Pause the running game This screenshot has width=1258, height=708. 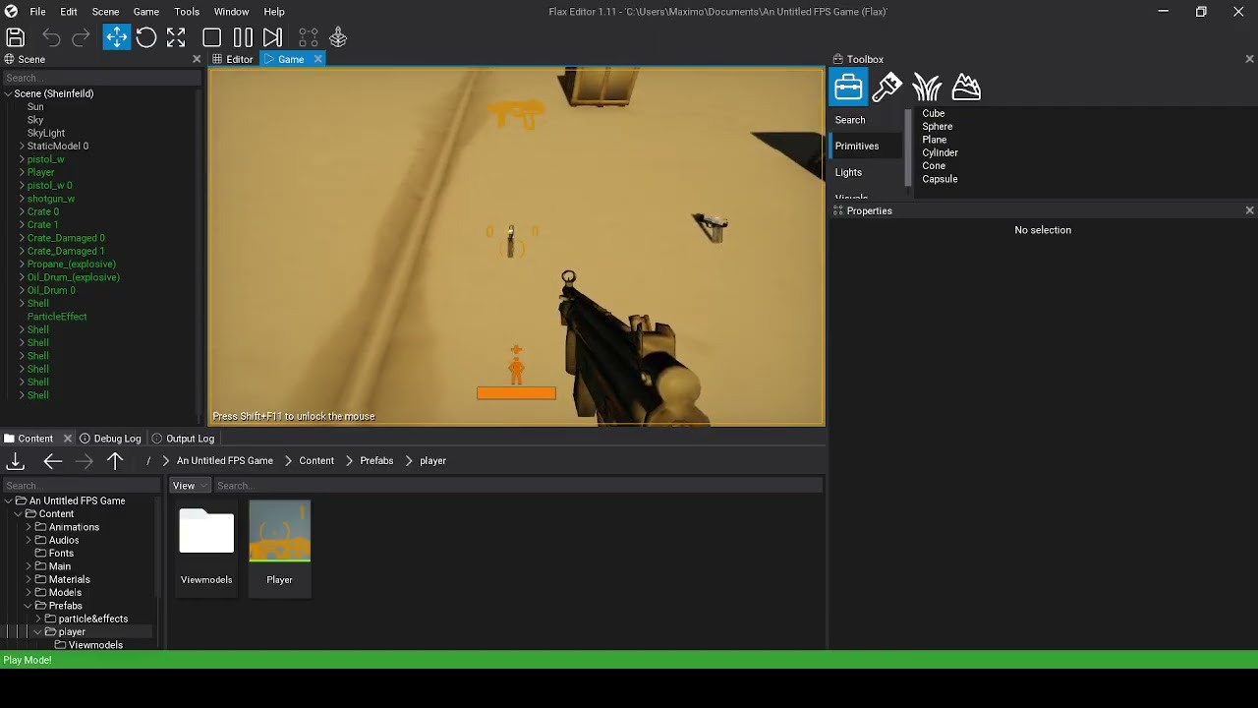[x=243, y=37]
